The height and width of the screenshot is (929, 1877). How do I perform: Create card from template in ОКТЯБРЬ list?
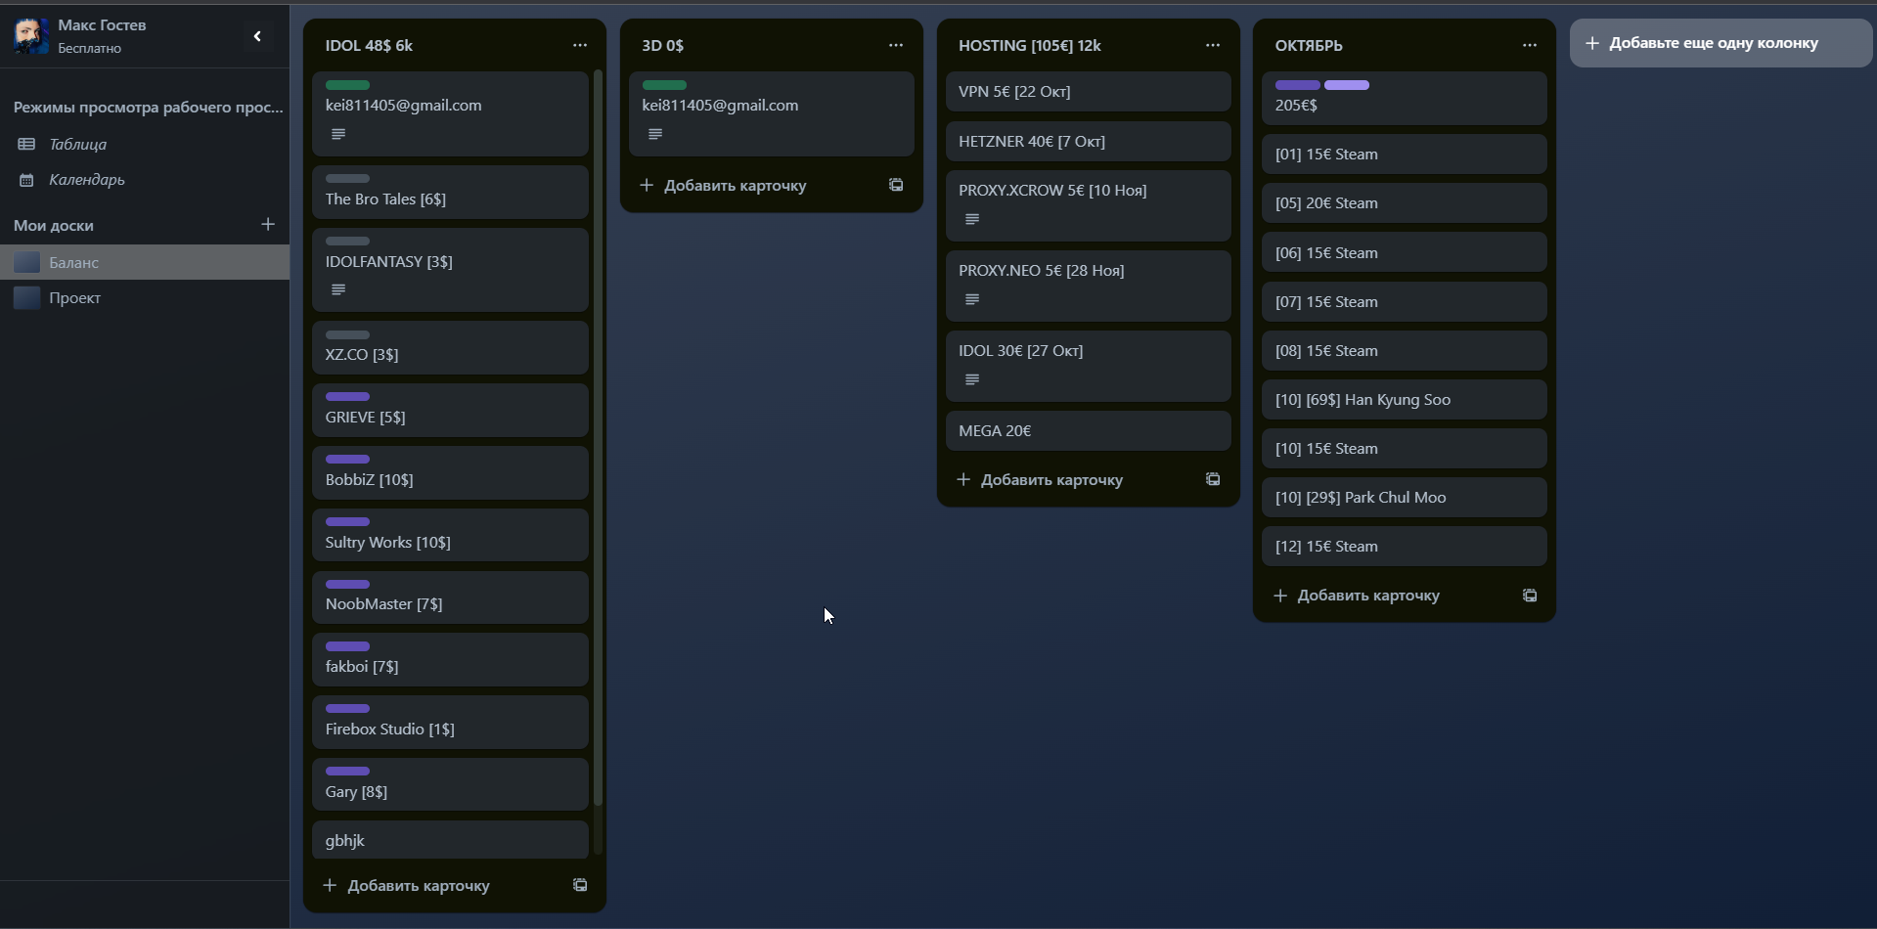pos(1530,595)
